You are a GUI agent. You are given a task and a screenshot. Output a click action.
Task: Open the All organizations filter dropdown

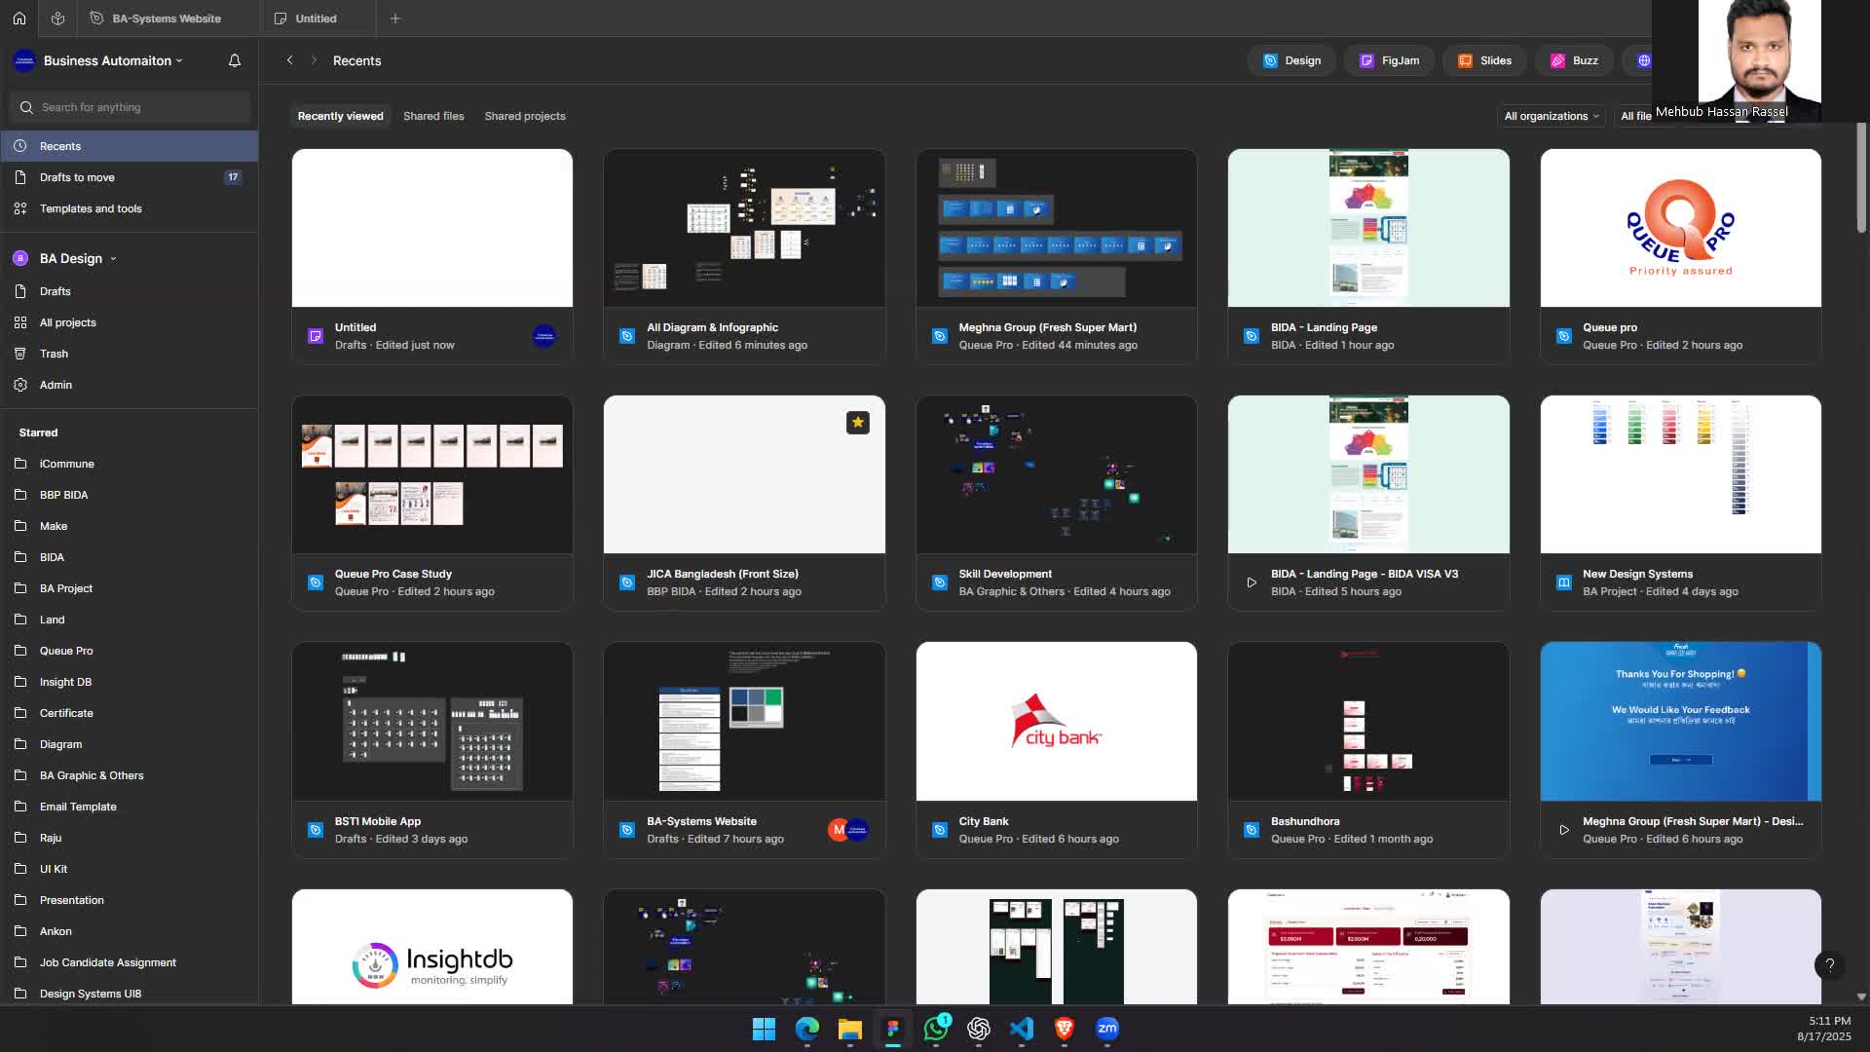[1552, 116]
